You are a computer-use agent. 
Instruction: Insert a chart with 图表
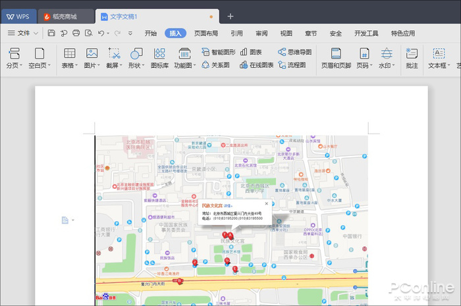click(251, 52)
